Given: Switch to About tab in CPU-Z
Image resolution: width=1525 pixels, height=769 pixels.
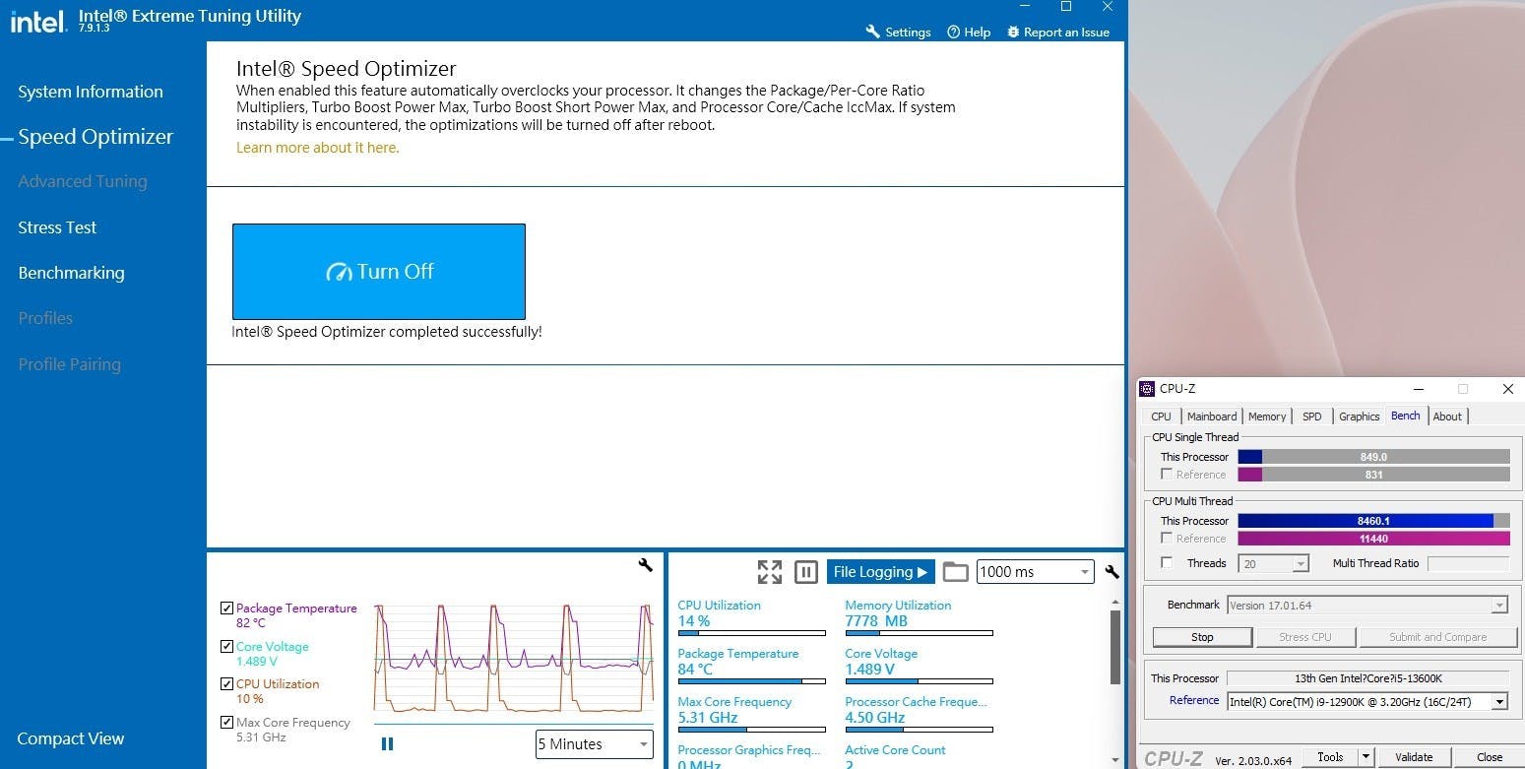Looking at the screenshot, I should (1447, 417).
